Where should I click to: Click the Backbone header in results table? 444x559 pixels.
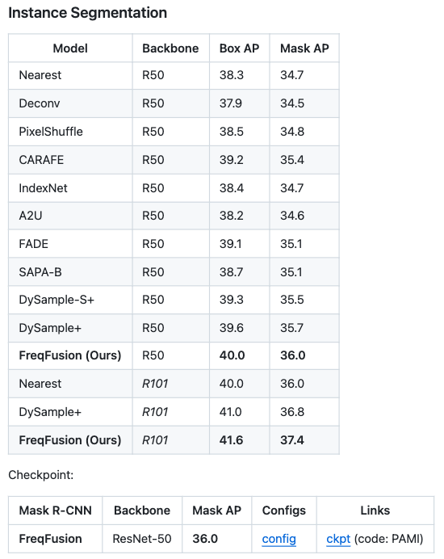click(170, 48)
